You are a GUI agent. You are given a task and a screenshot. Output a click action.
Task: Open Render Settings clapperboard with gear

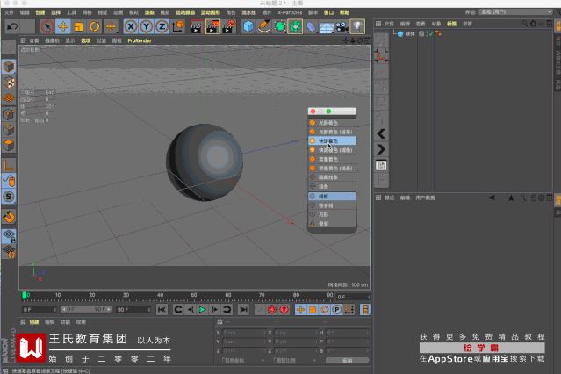[229, 26]
